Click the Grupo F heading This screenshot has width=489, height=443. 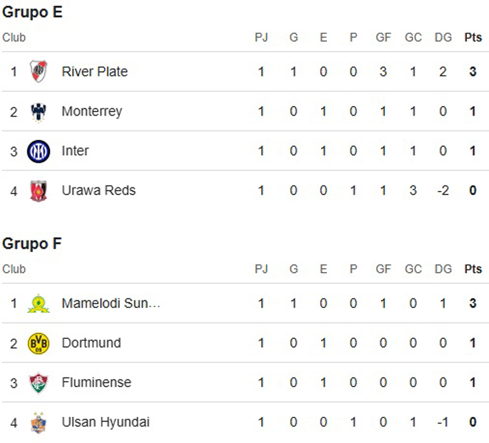[32, 244]
